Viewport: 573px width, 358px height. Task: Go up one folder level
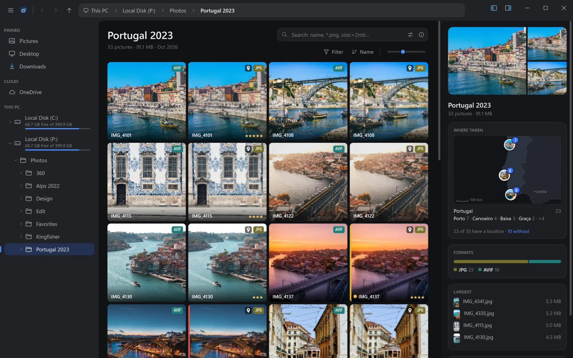[69, 11]
